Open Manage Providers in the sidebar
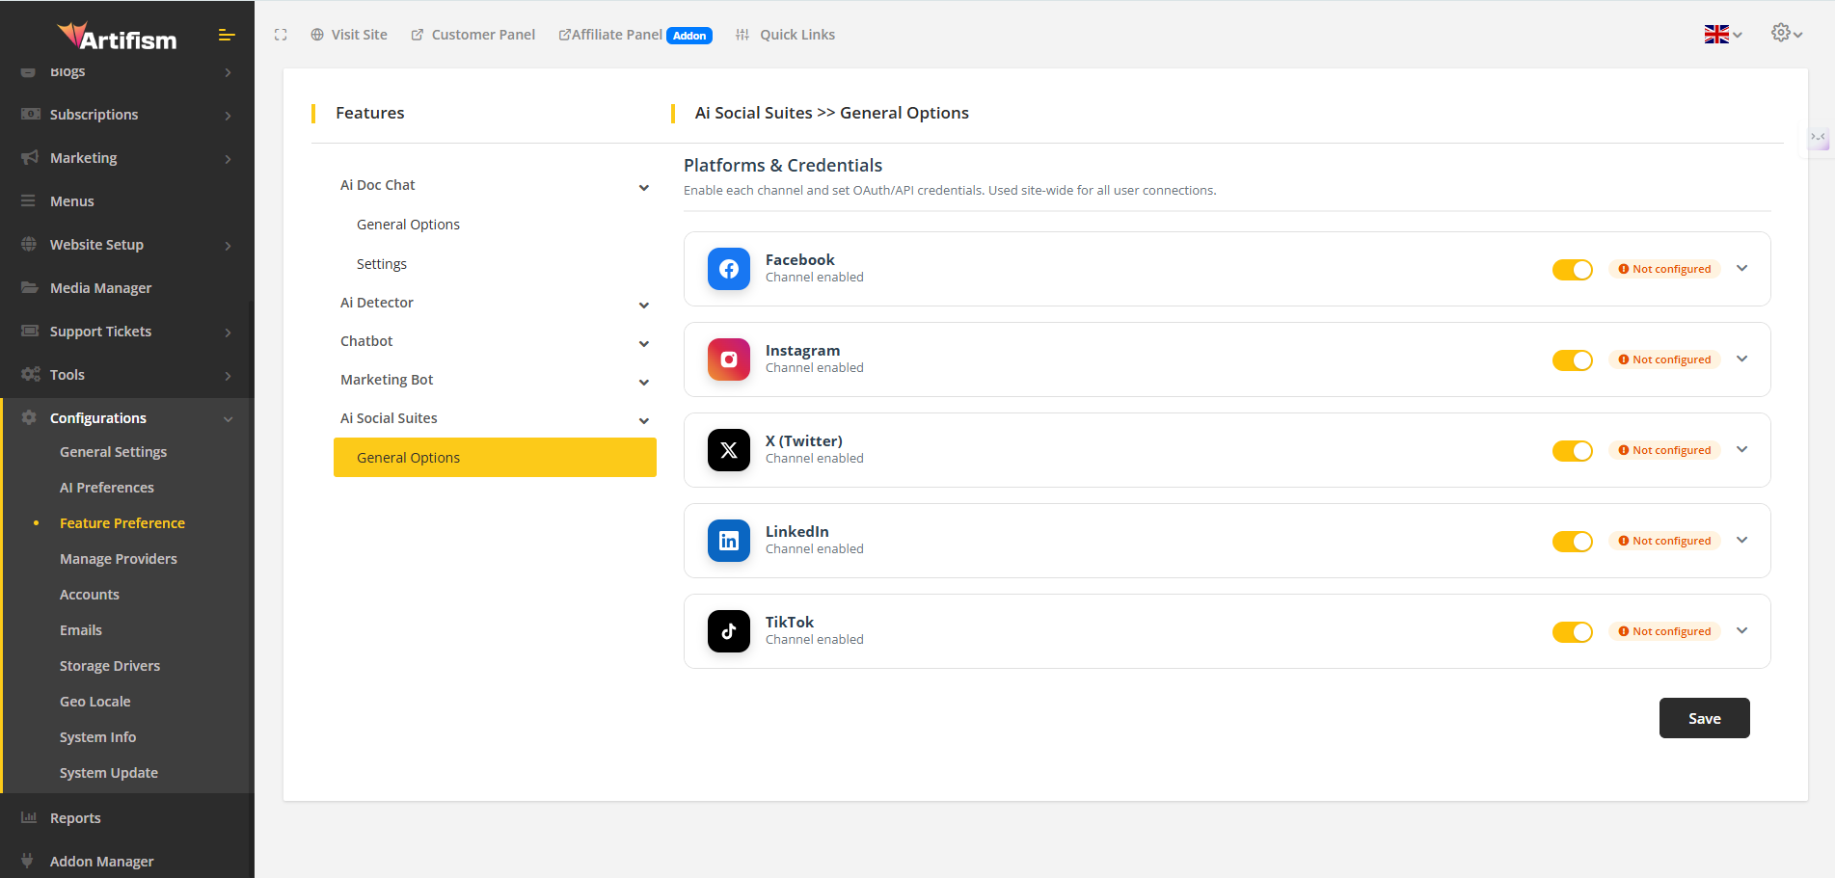 (x=118, y=559)
